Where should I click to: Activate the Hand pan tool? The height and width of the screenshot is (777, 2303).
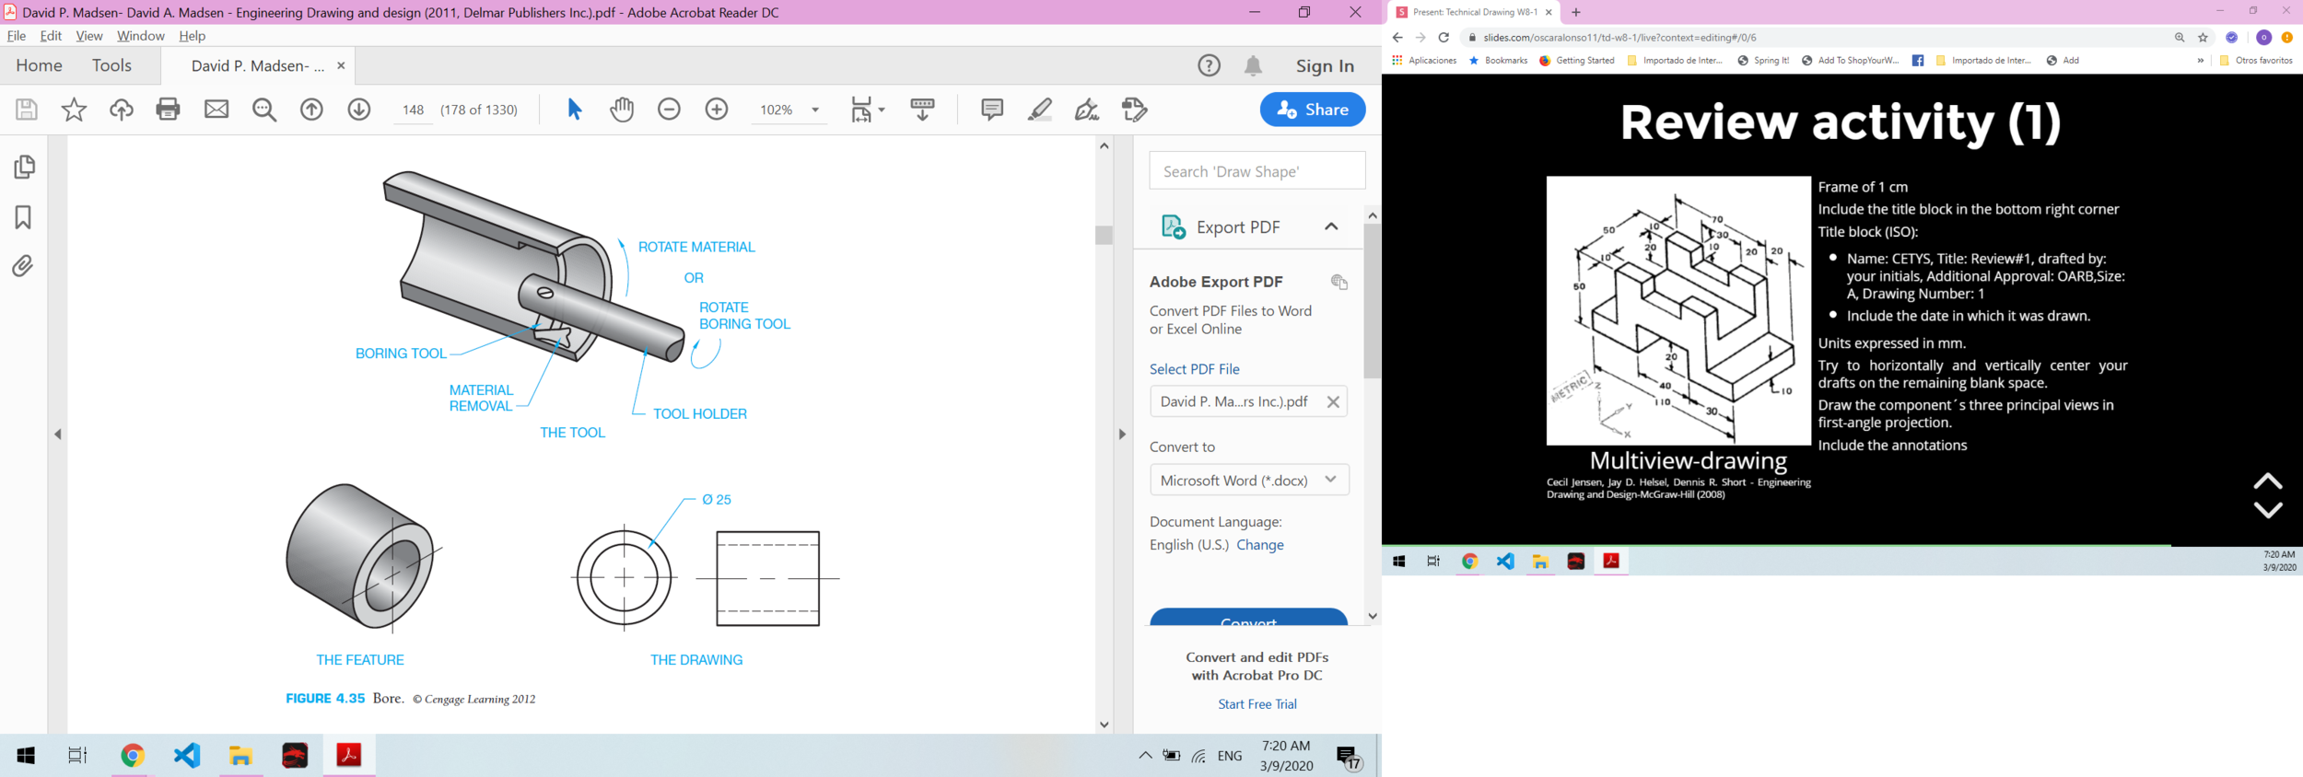coord(622,110)
